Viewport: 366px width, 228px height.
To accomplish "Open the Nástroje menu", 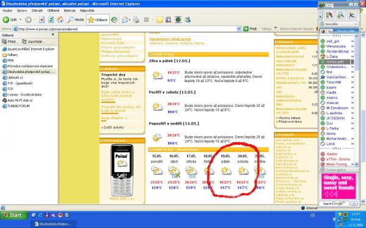I will click(70, 10).
